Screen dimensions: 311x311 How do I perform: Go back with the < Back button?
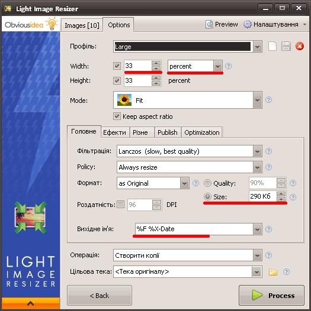pos(100,296)
